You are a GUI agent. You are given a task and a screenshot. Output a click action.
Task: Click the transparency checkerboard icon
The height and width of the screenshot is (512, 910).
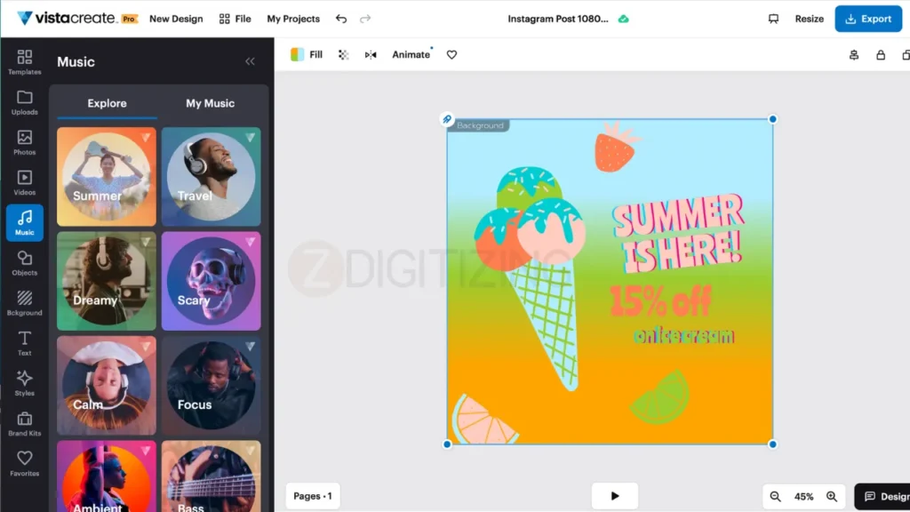pos(343,55)
